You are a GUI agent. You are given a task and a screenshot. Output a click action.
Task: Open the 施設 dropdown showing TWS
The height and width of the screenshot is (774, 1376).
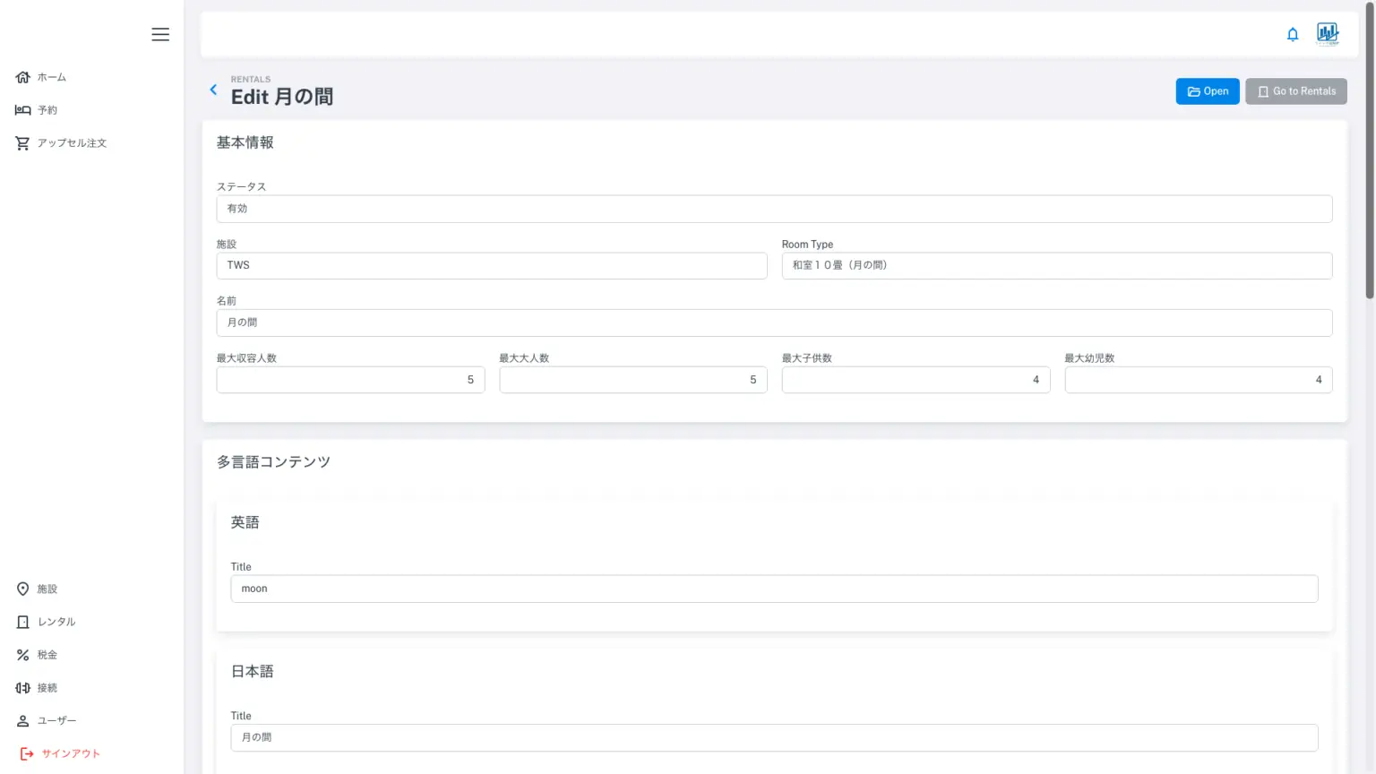[x=491, y=265]
